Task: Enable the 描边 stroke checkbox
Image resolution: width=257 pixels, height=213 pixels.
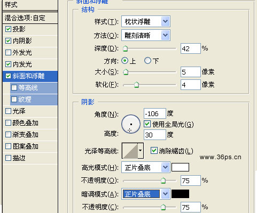Action: click(x=8, y=158)
